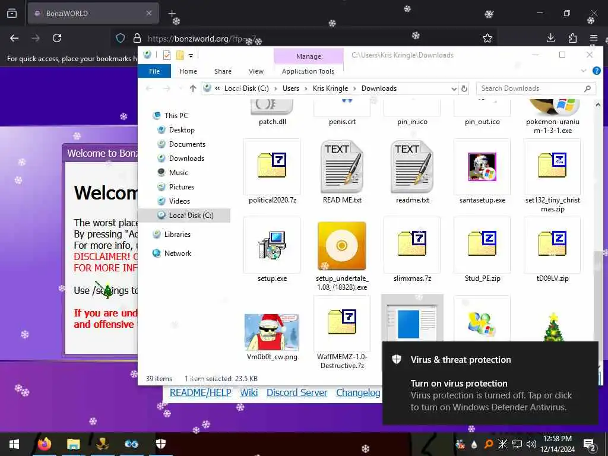Open political2020.7z archive file

click(272, 167)
